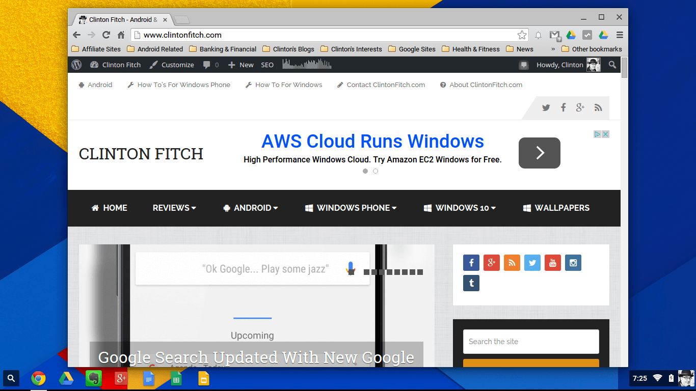Open the new tab button

point(182,20)
